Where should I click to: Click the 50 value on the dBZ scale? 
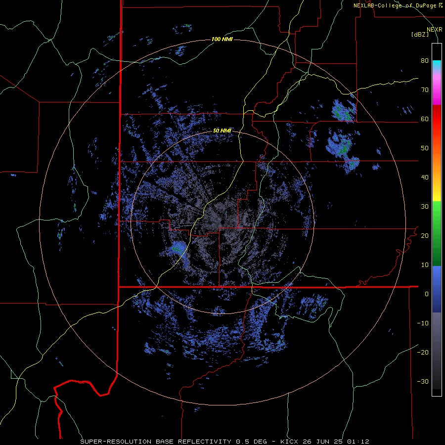click(425, 148)
